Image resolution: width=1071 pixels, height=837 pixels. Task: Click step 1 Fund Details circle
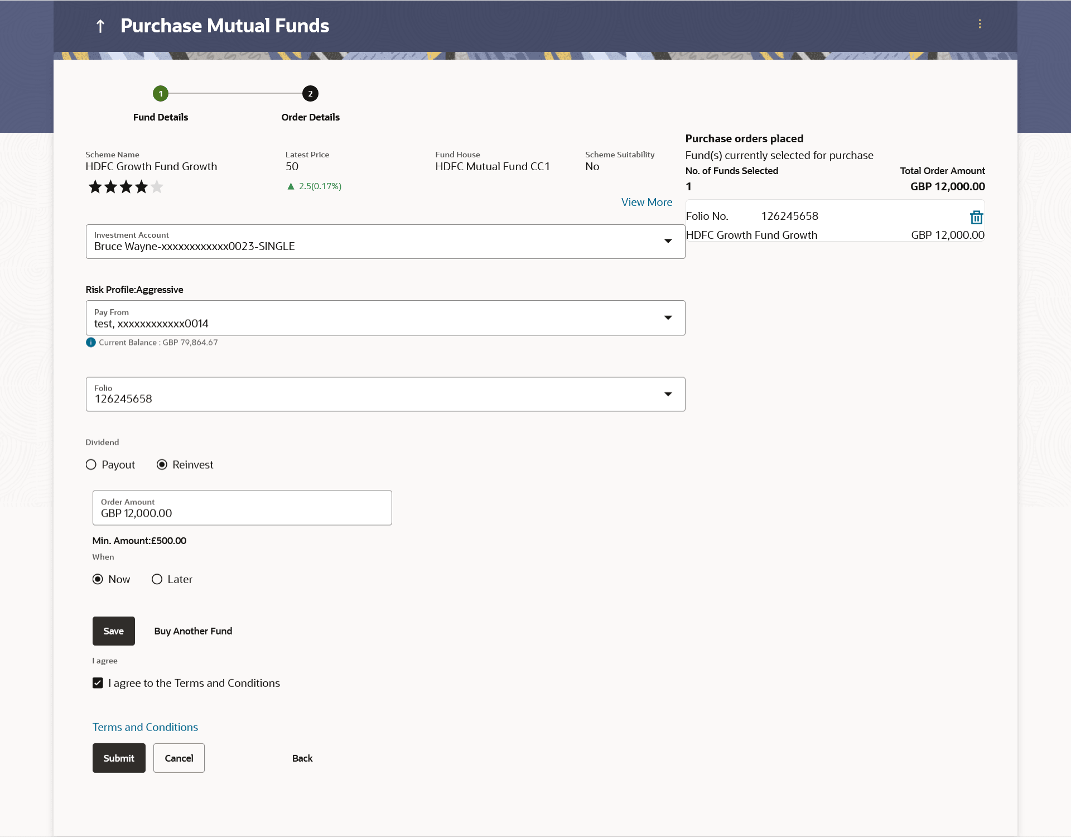(161, 94)
